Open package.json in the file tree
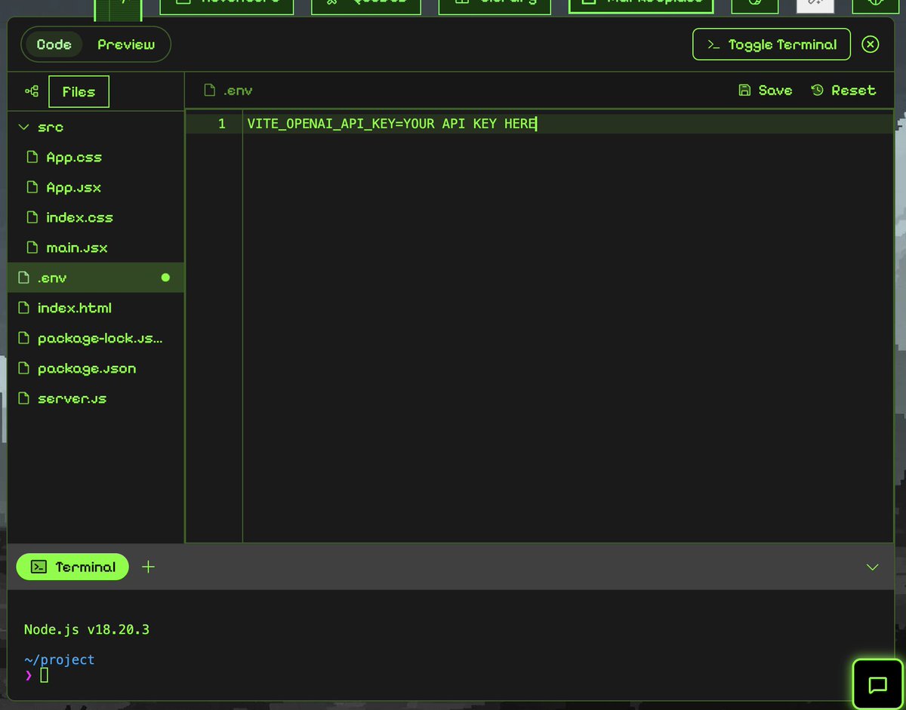906x710 pixels. tap(96, 368)
